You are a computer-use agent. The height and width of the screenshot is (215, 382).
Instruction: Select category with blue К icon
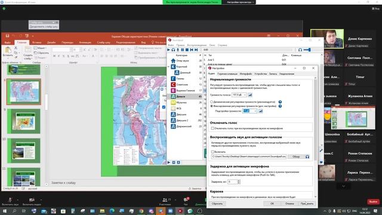(x=185, y=66)
